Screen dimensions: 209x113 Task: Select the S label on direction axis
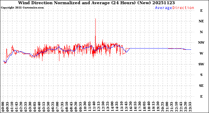tap(201, 75)
